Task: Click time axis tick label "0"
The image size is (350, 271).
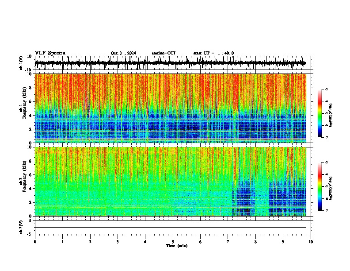Action: pos(35,242)
